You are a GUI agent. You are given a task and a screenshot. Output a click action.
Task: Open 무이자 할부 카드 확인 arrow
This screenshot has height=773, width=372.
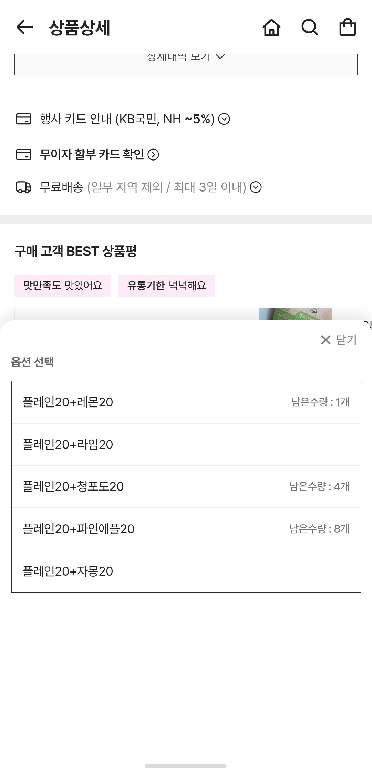[x=153, y=155]
